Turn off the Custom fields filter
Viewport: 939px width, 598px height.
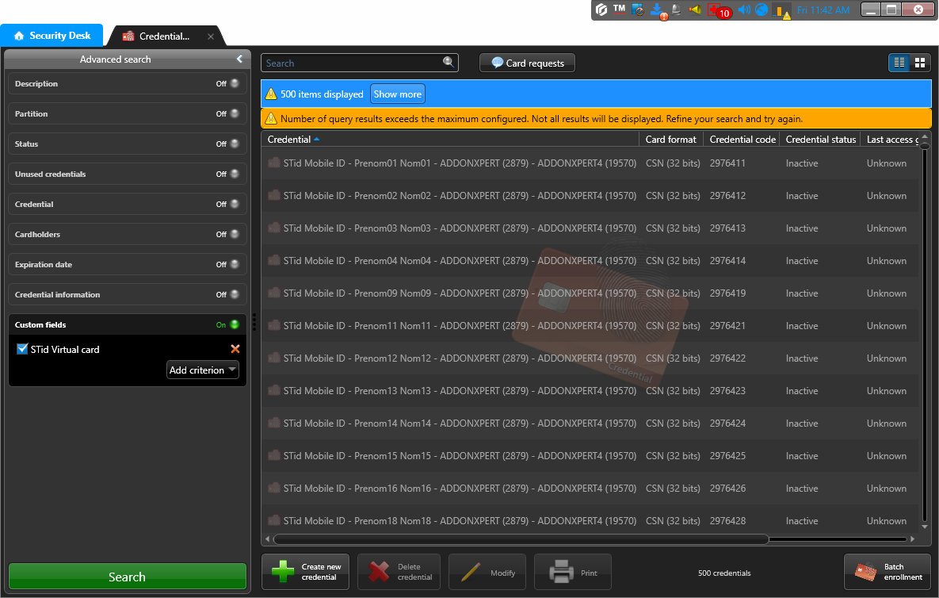[x=234, y=324]
